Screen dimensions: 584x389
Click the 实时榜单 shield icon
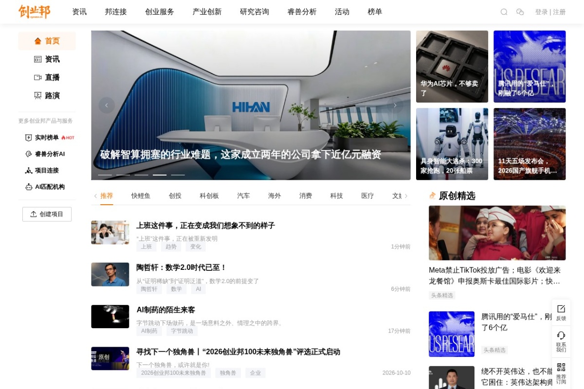tap(29, 138)
